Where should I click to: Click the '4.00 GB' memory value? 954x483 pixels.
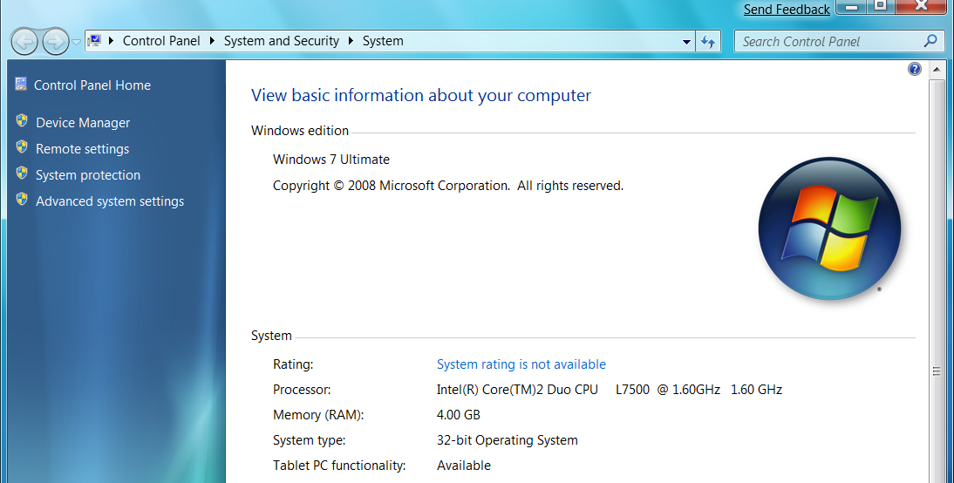tap(458, 414)
